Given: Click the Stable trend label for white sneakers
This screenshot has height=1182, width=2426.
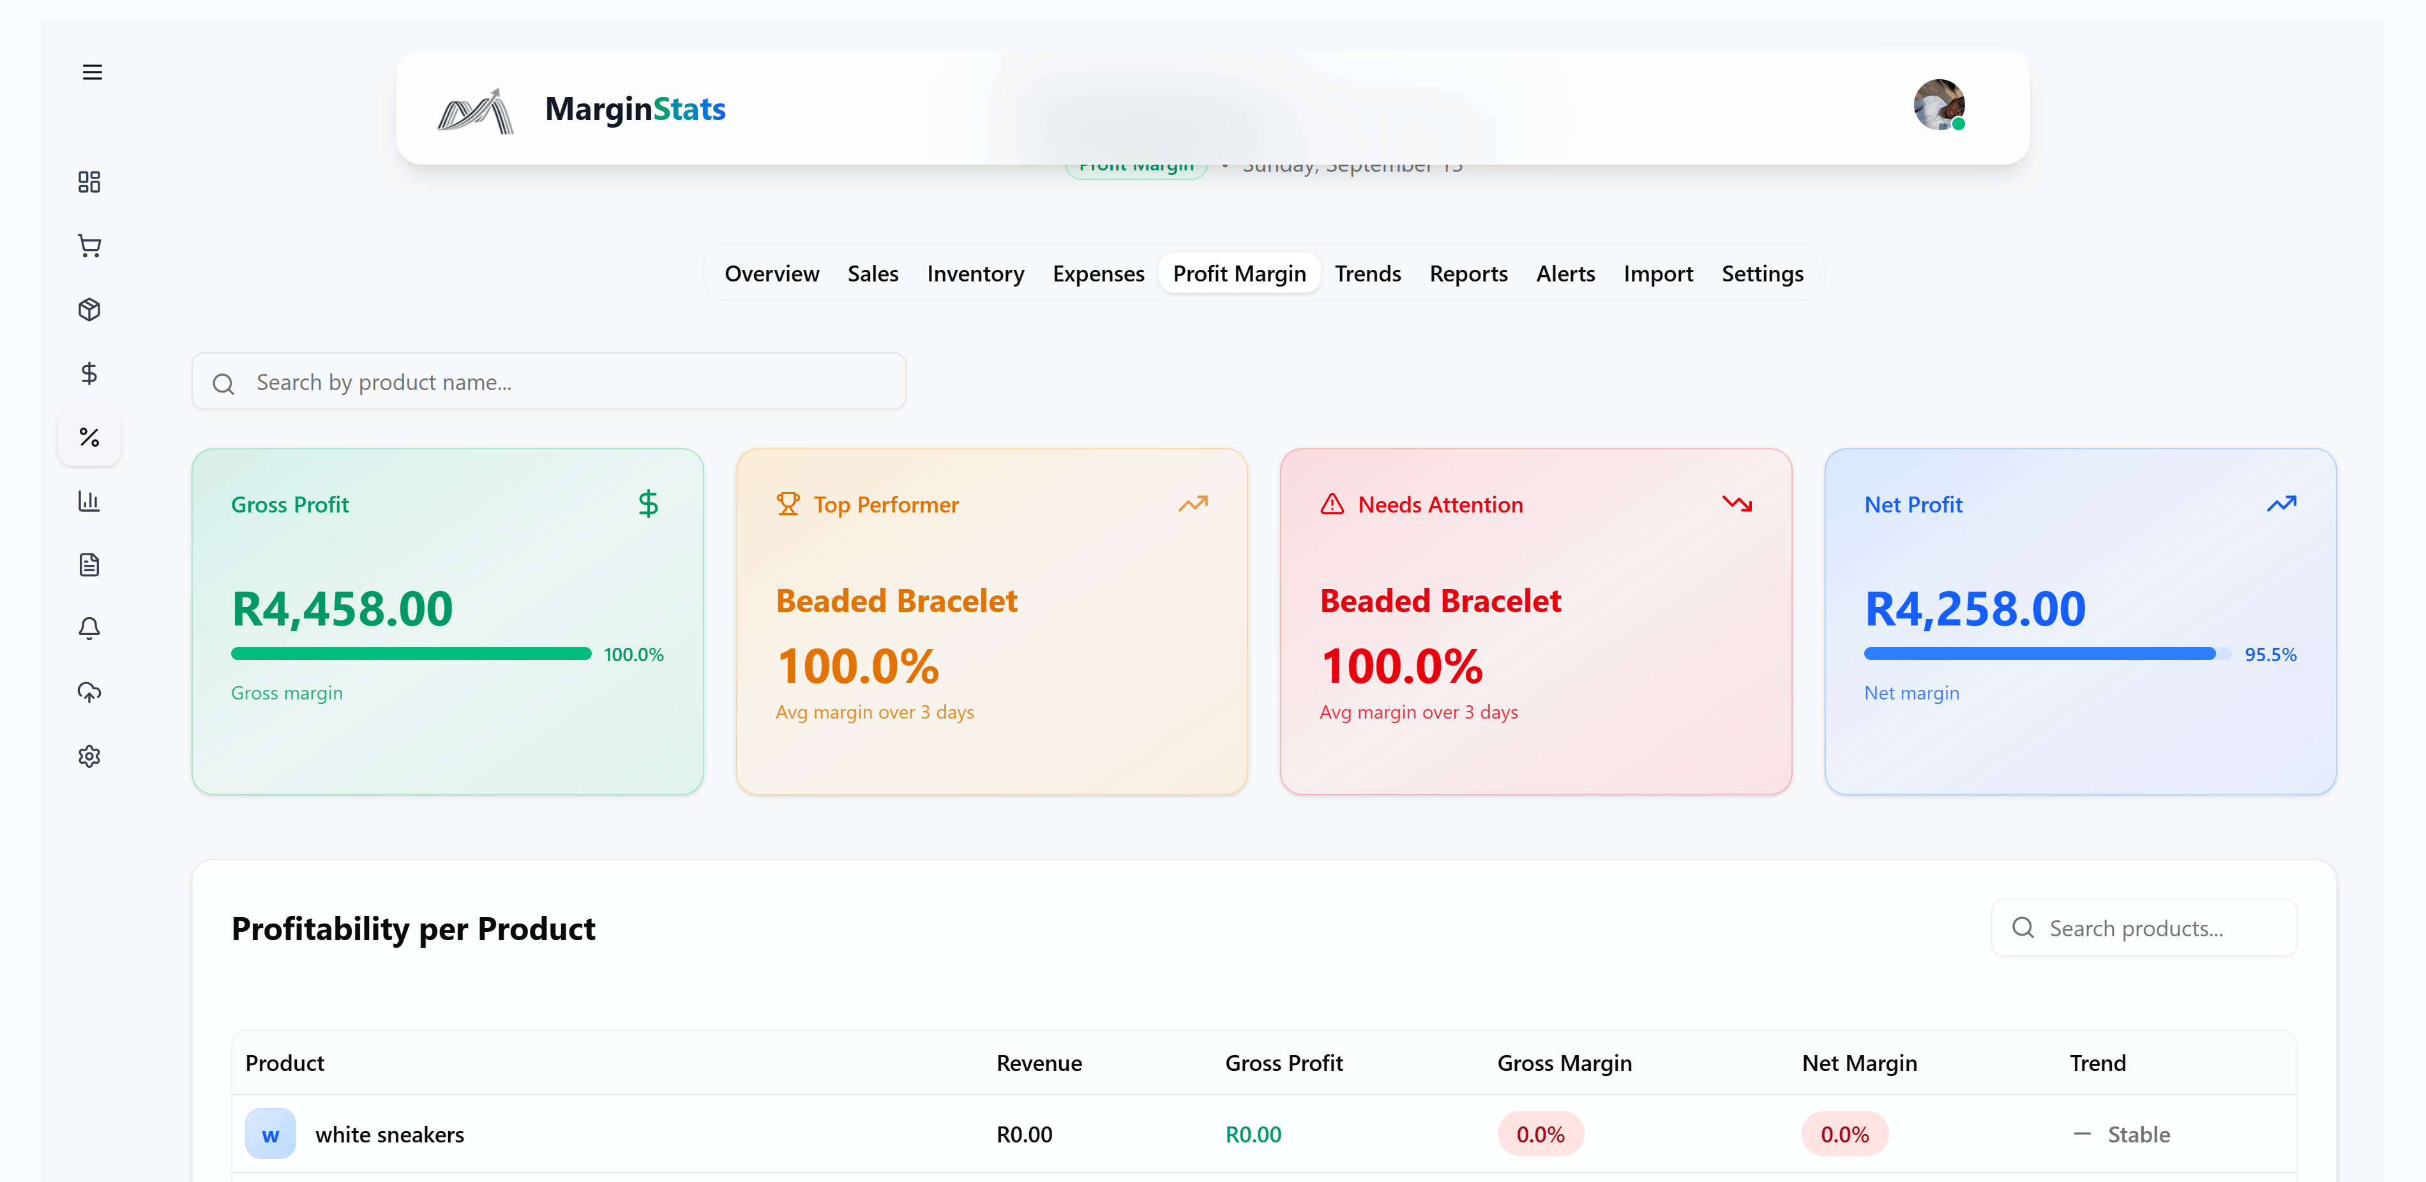Looking at the screenshot, I should [x=2138, y=1134].
